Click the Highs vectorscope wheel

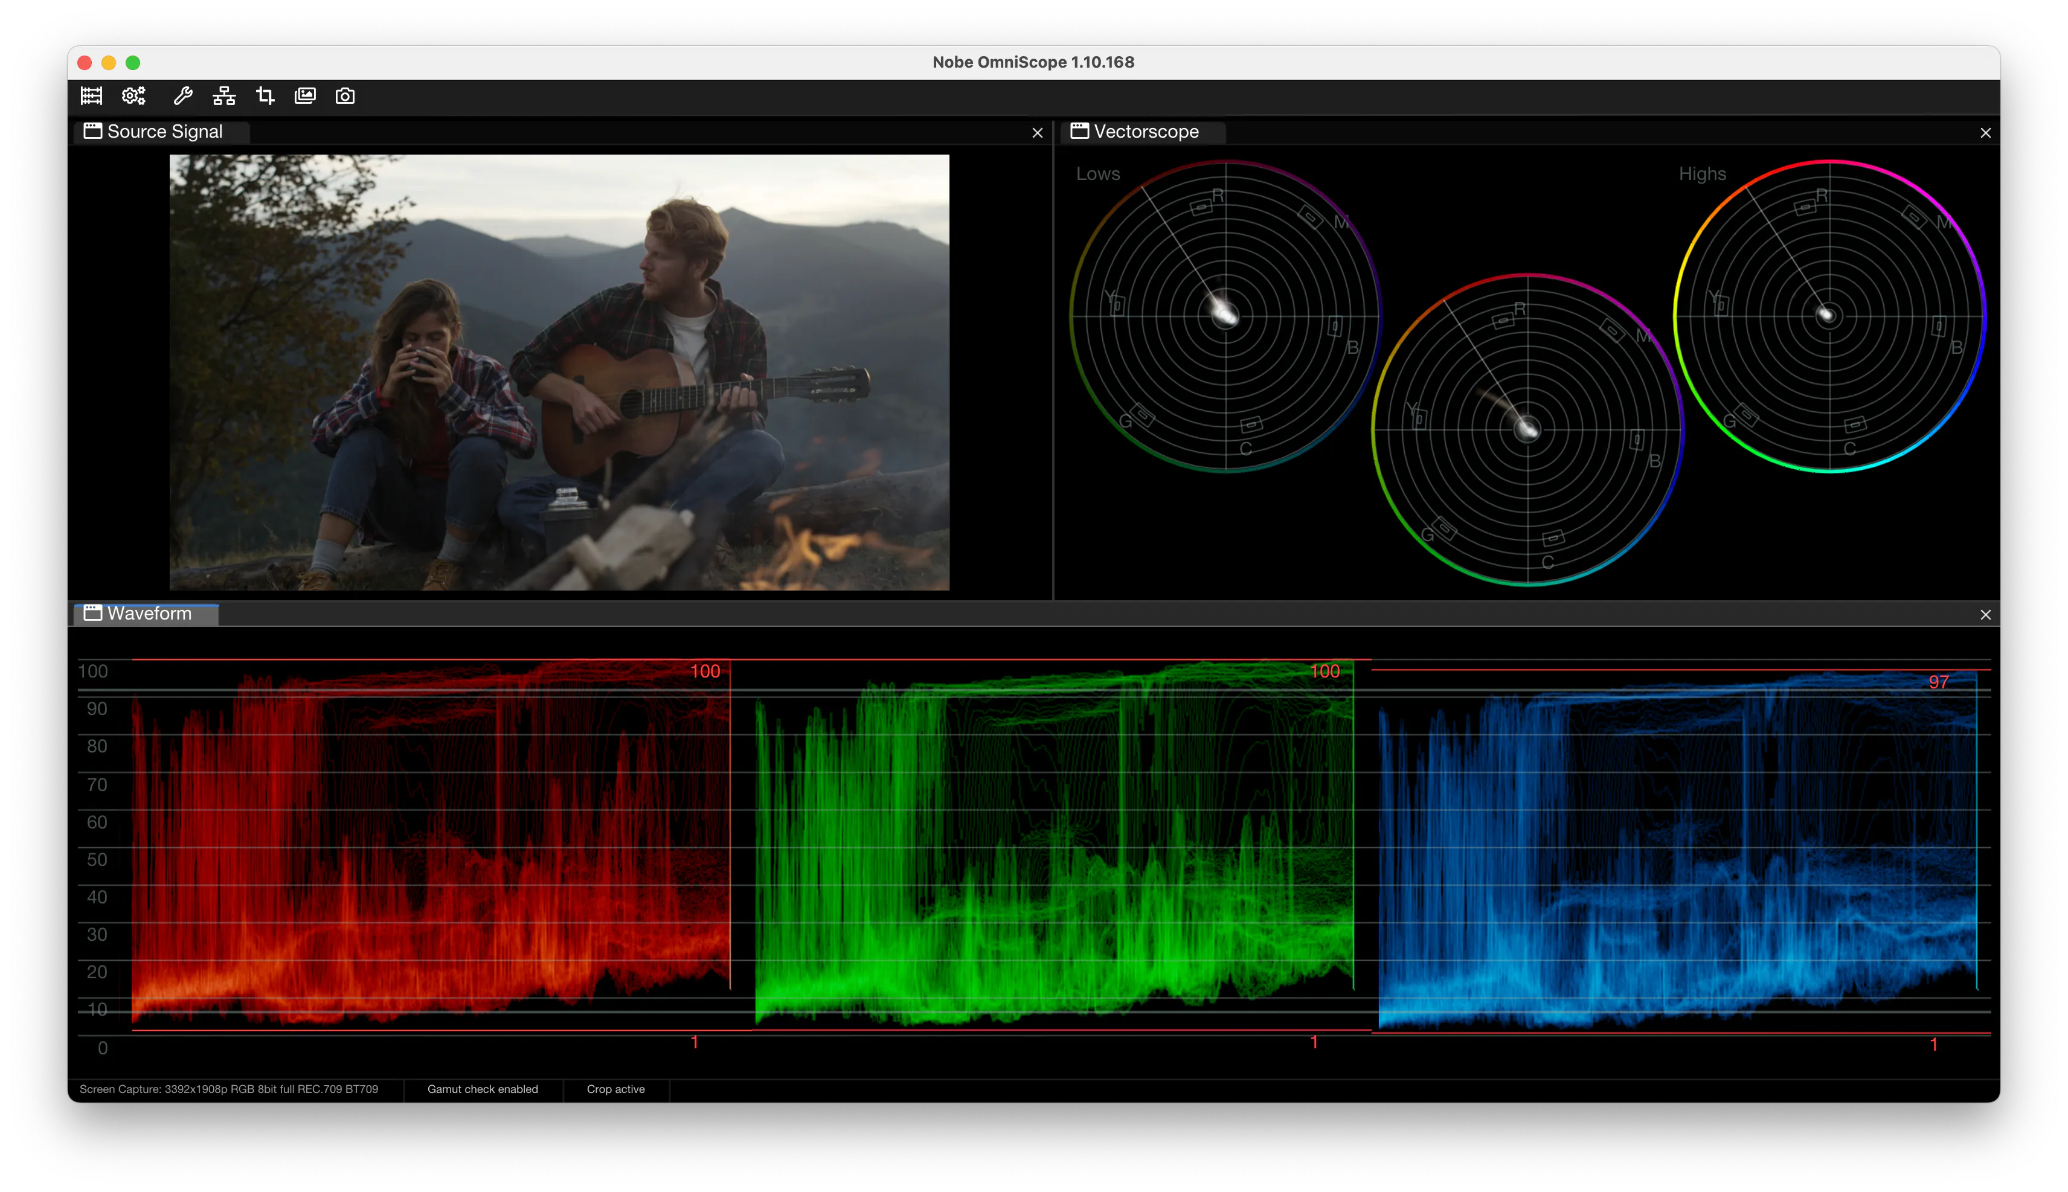coord(1829,316)
